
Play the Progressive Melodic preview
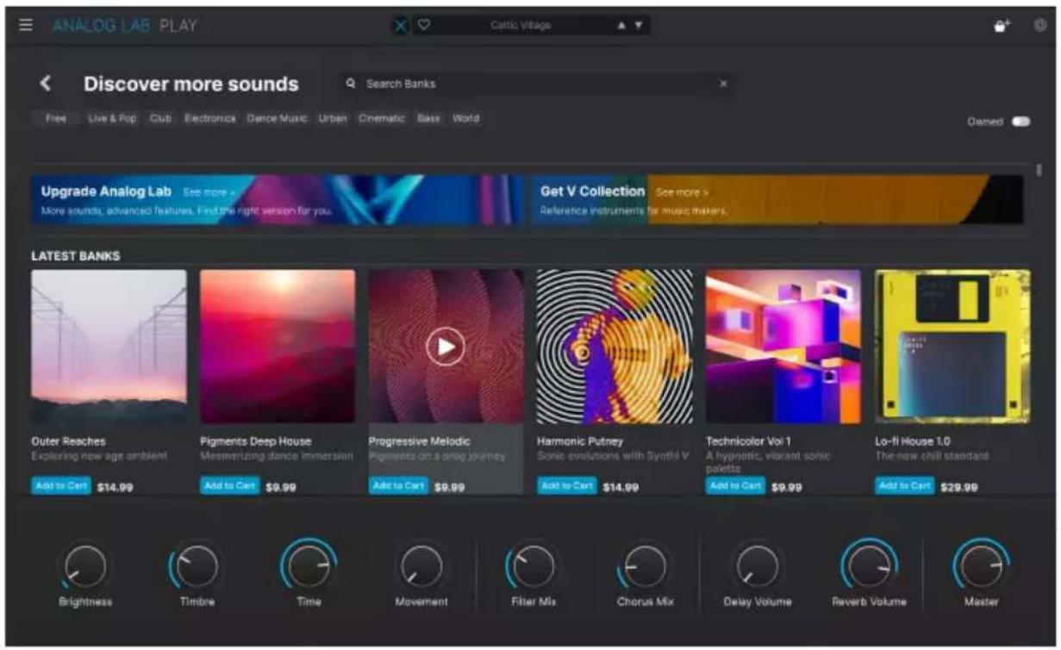click(446, 347)
